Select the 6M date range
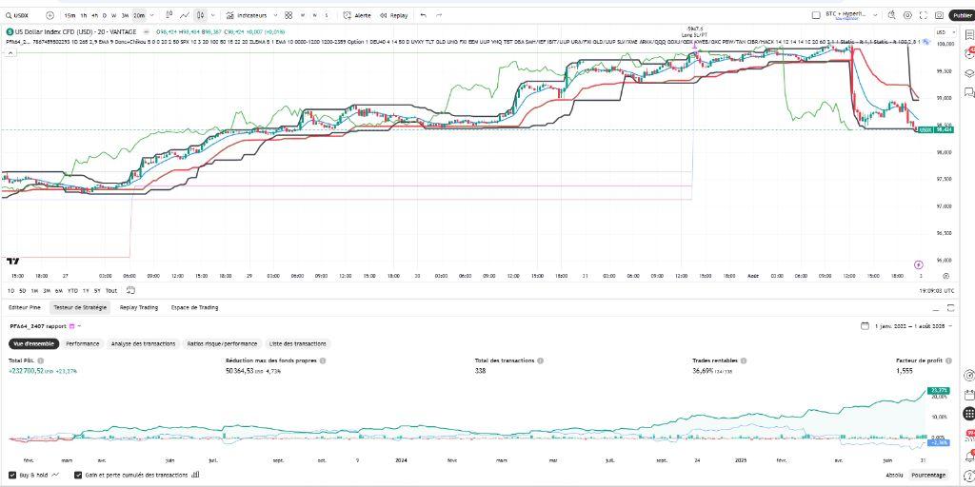Image resolution: width=975 pixels, height=487 pixels. tap(58, 290)
